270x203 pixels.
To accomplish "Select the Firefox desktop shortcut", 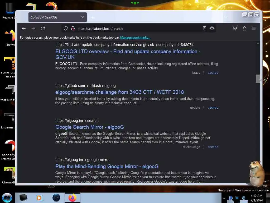I will click(10, 38).
